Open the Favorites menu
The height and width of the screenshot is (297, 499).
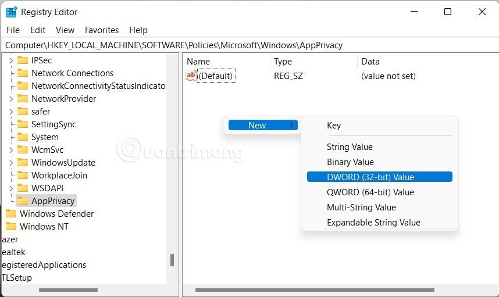point(102,30)
